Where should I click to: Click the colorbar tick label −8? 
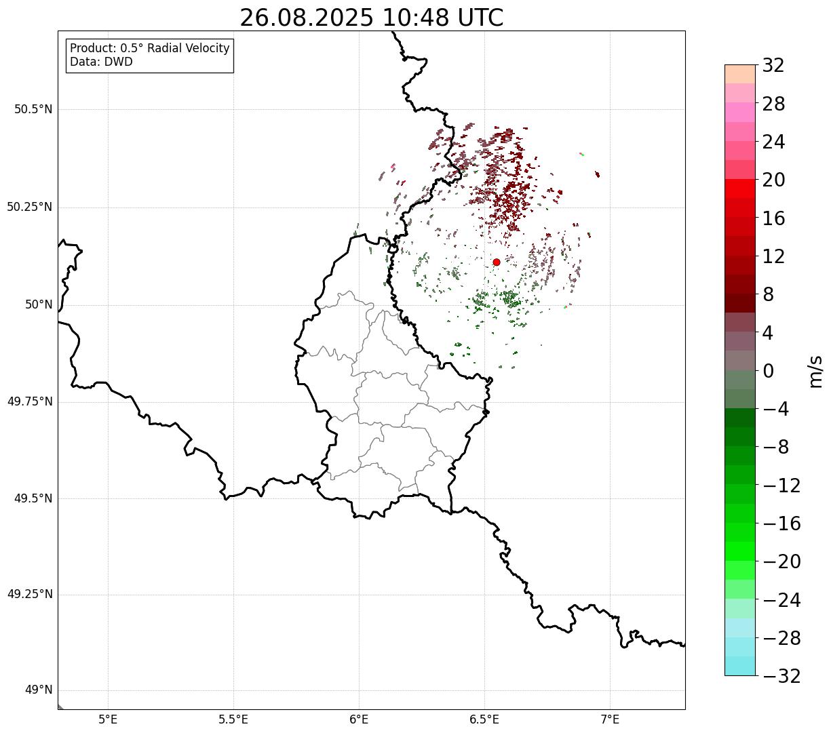click(776, 448)
